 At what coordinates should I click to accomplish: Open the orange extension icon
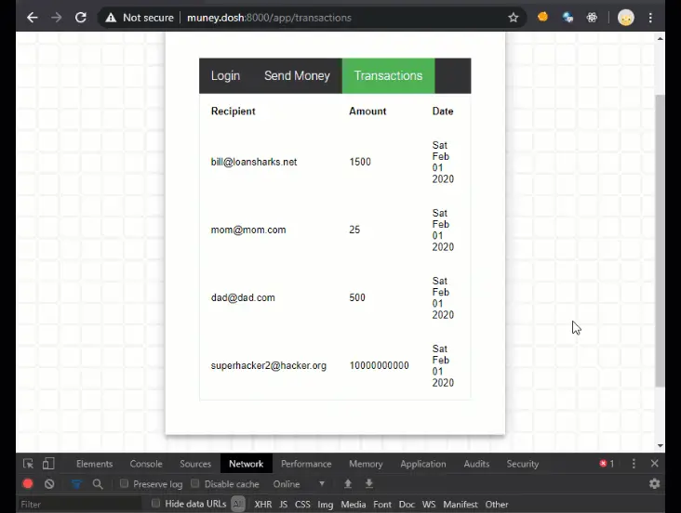tap(542, 18)
